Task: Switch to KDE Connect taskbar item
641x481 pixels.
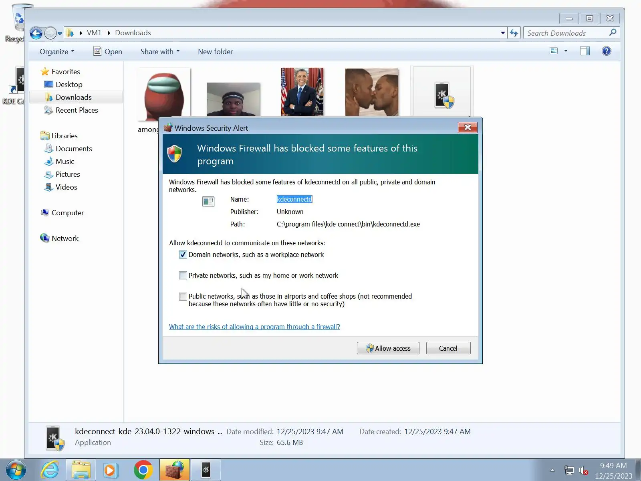Action: [206, 470]
